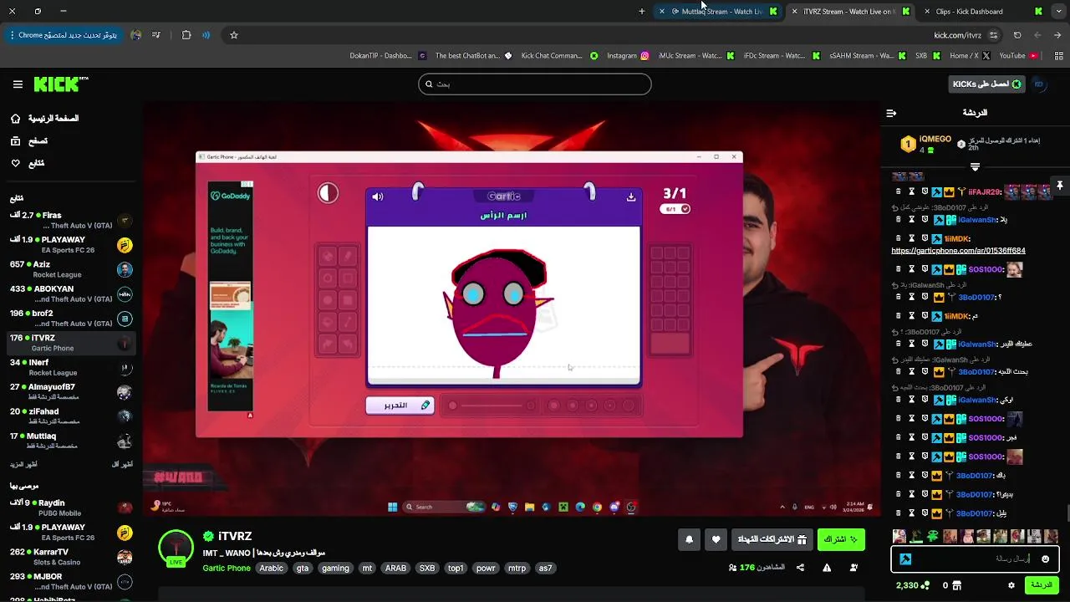Click the Gift subscriptions button
Viewport: 1070px width, 602px height.
[772, 539]
